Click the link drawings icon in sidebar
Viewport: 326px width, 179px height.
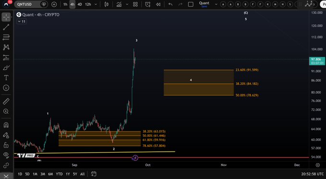coord(6,166)
